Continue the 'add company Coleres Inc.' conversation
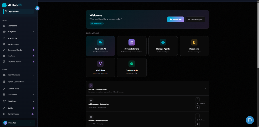This screenshot has width=259, height=127. (201, 104)
